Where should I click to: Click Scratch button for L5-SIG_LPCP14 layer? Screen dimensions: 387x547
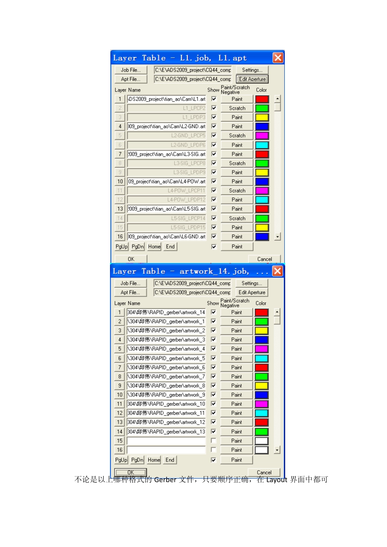pyautogui.click(x=237, y=218)
